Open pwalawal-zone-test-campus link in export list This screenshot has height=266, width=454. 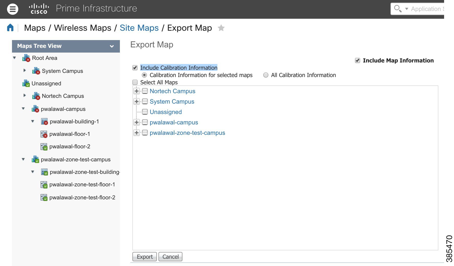187,133
